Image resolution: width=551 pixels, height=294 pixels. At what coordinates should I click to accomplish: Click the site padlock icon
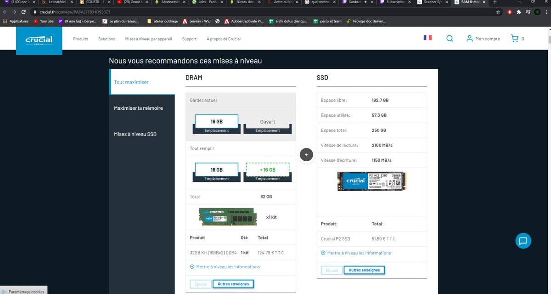tap(35, 12)
